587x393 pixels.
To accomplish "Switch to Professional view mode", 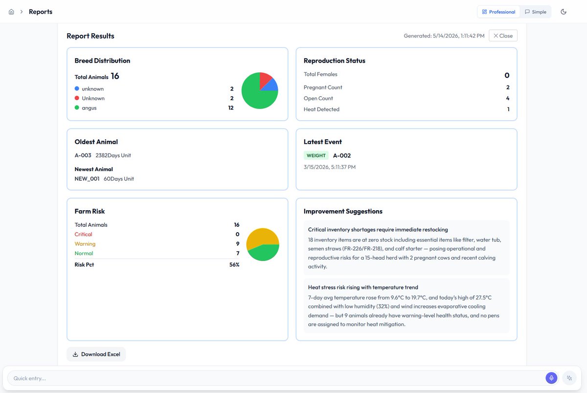I will coord(498,12).
